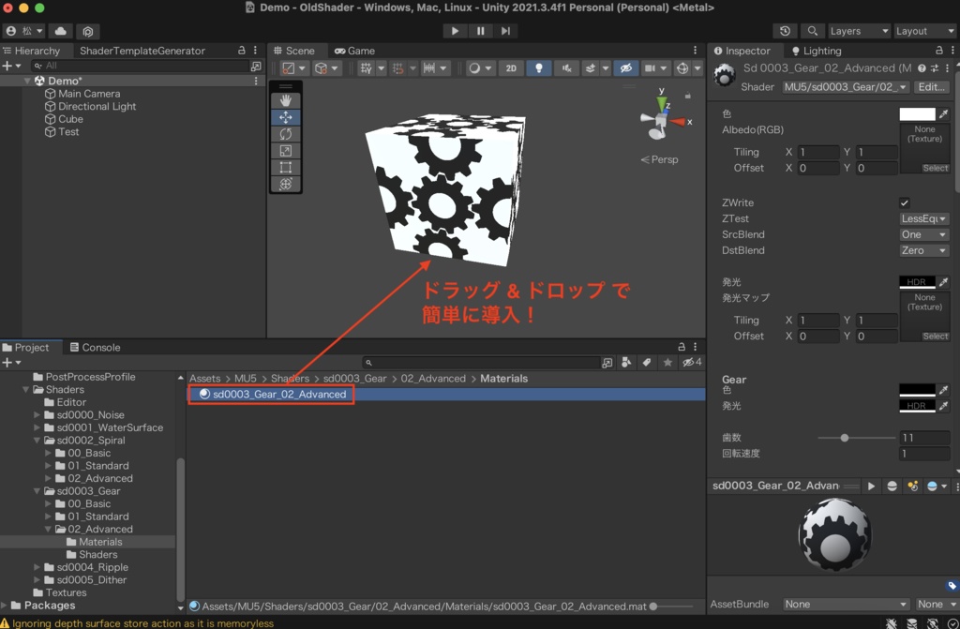Uncheck the ZWrite checkbox
The width and height of the screenshot is (960, 629).
coord(904,202)
